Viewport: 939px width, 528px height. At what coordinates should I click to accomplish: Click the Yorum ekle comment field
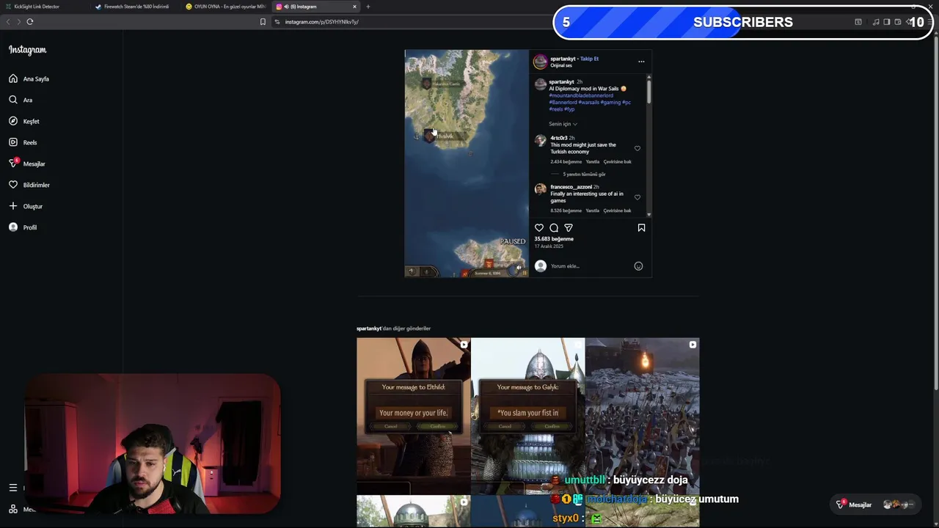point(591,266)
